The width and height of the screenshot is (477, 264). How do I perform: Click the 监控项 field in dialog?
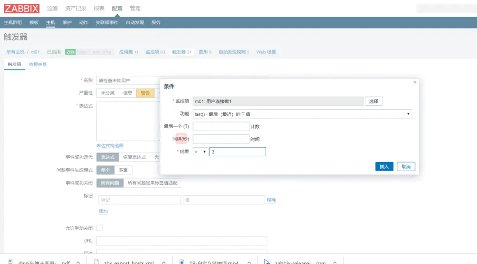(x=278, y=101)
